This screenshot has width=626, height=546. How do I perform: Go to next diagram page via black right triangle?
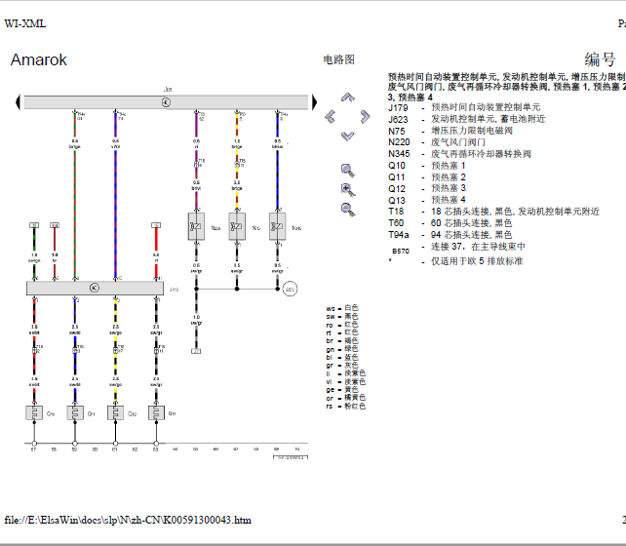[315, 102]
